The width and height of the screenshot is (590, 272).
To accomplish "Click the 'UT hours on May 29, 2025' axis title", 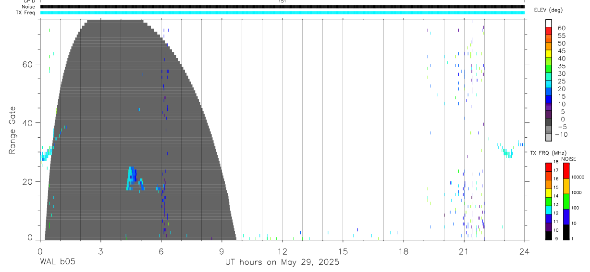I will tap(283, 262).
